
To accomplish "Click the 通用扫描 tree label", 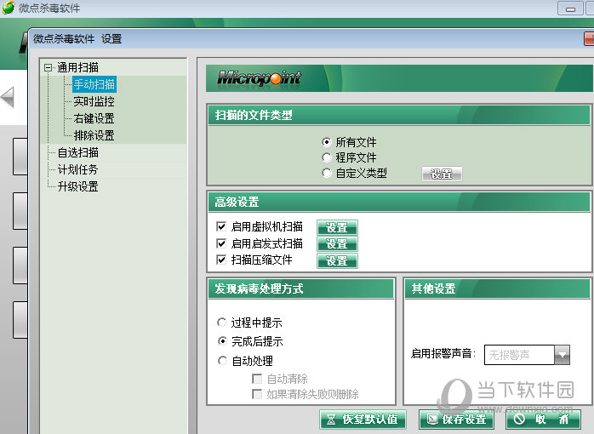I will 77,67.
